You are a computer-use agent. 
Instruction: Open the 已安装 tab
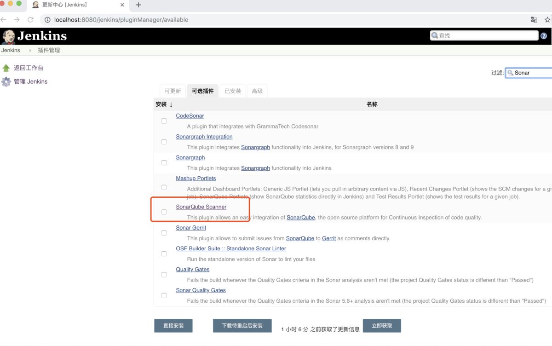233,91
